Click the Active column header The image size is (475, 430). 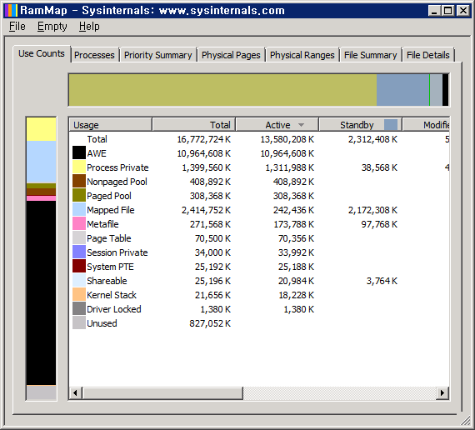(277, 124)
